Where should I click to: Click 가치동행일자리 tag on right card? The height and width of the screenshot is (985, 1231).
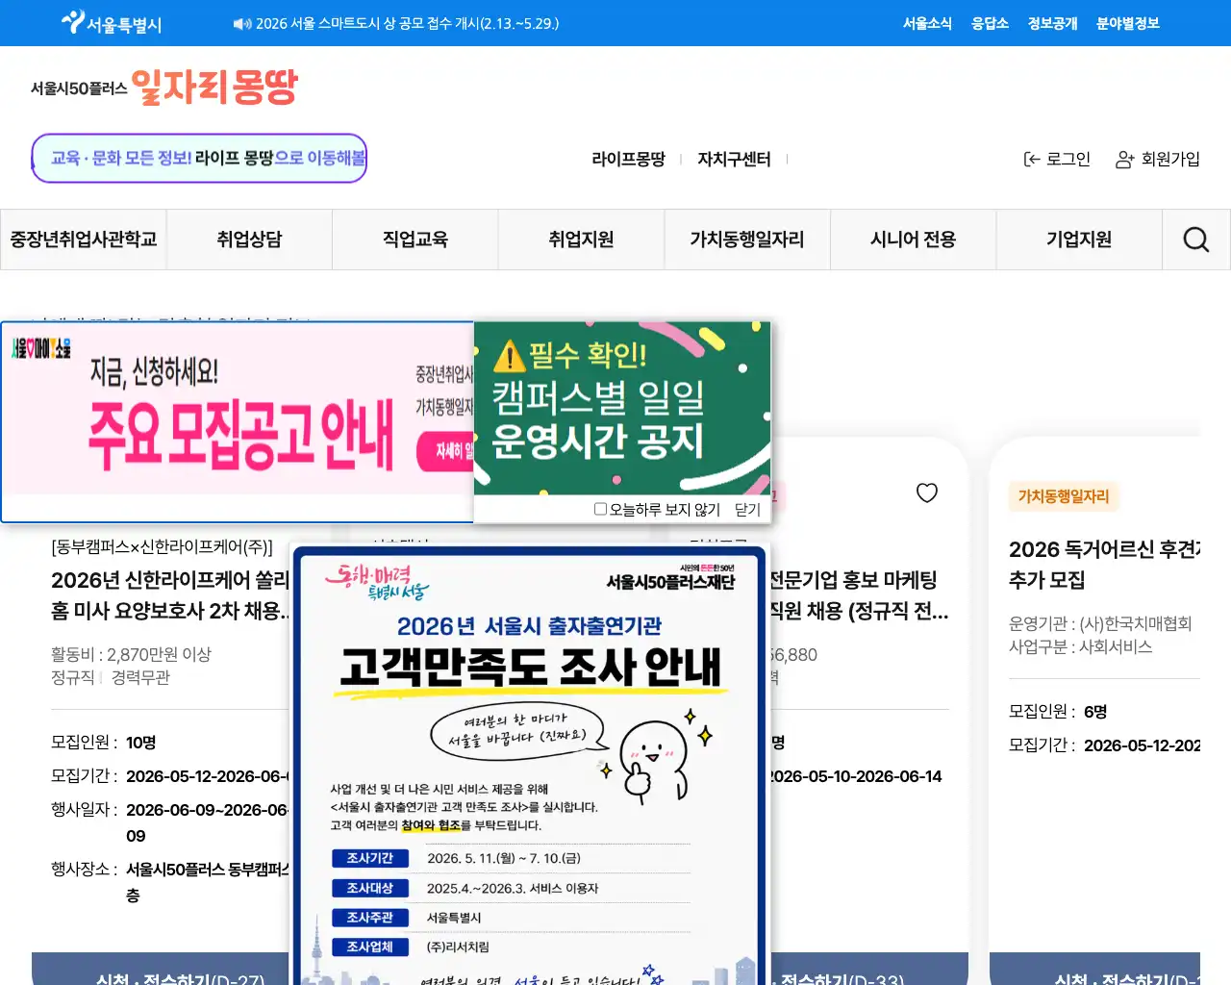point(1063,496)
